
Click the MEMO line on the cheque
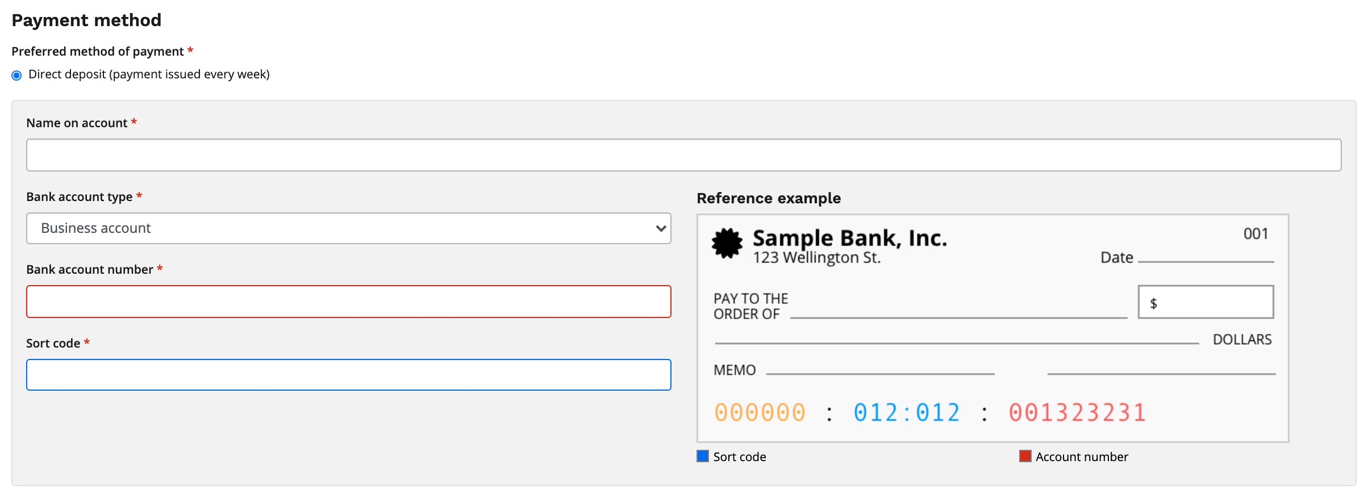coord(880,371)
